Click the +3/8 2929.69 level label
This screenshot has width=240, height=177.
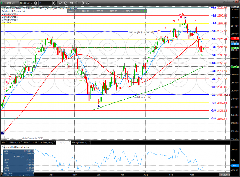click(x=219, y=8)
